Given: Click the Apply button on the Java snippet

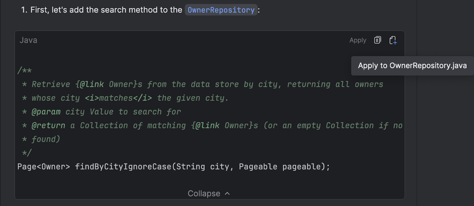Looking at the screenshot, I should 358,40.
